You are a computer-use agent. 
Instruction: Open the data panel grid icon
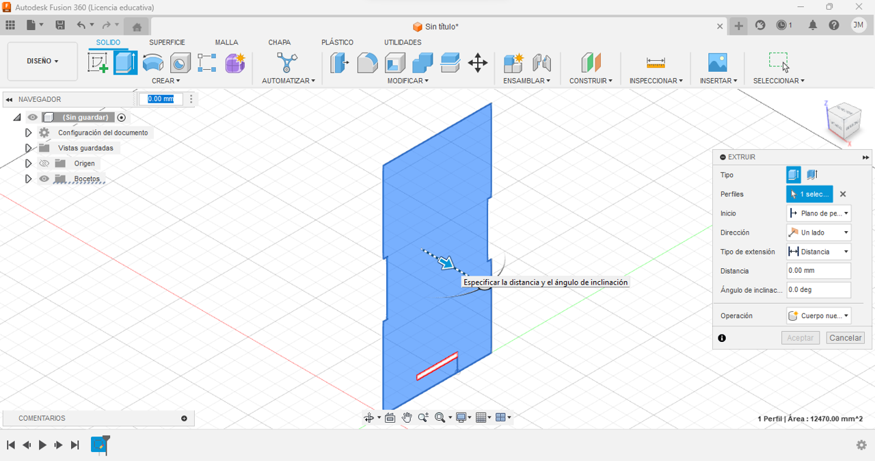pyautogui.click(x=10, y=25)
